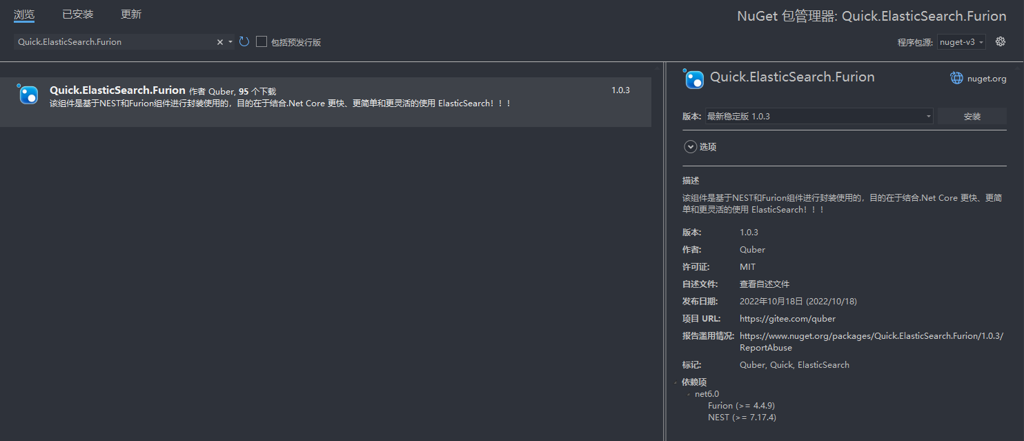Click the Quick.ElasticSearch.Furion package icon in the list
This screenshot has width=1024, height=441.
click(x=28, y=95)
